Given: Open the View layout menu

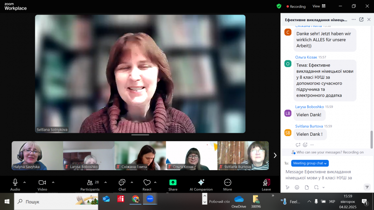Looking at the screenshot, I should coord(319,6).
